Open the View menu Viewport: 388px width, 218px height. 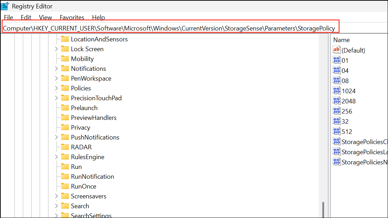[x=45, y=18]
